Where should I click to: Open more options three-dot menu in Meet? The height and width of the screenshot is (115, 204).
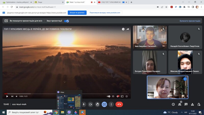[x=111, y=104]
